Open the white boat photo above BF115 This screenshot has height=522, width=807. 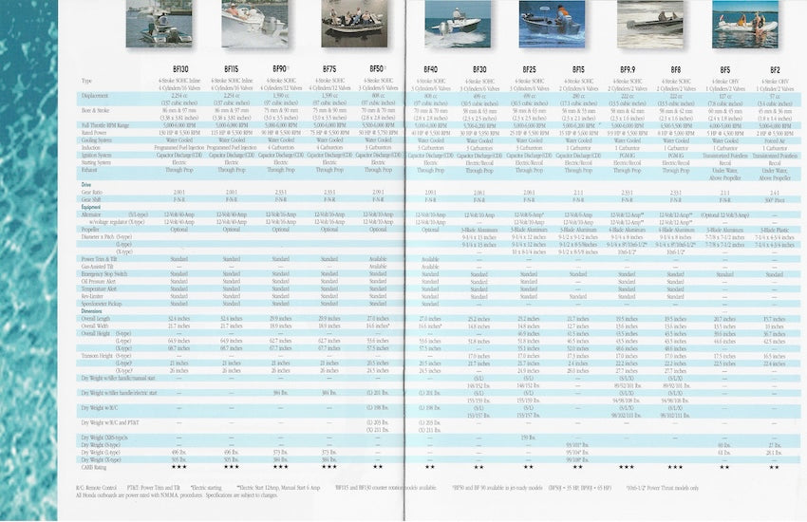254,24
